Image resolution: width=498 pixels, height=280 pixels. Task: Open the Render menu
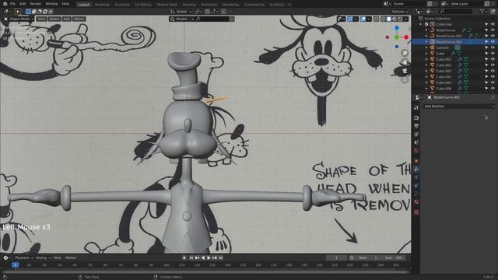(36, 4)
